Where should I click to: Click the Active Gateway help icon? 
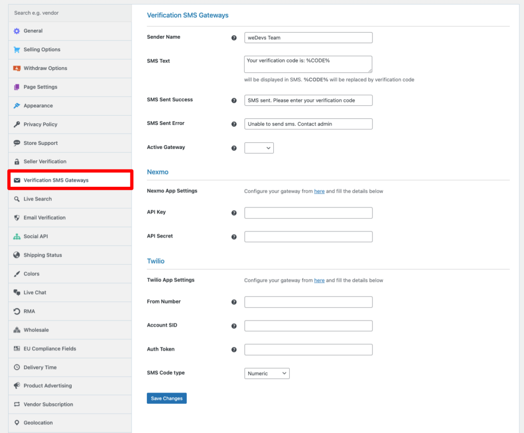click(234, 148)
